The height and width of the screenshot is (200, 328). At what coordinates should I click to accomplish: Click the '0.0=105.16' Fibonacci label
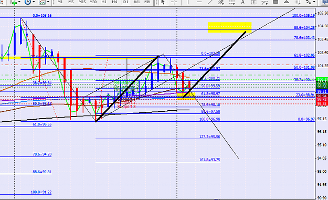pos(42,15)
